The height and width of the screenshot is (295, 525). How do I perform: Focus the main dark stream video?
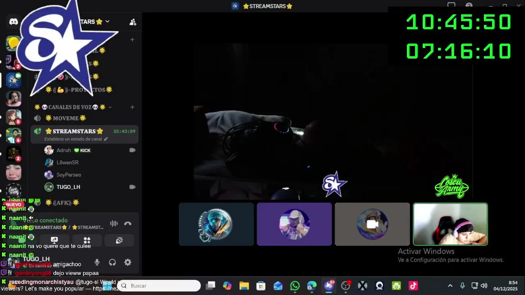coord(333,122)
